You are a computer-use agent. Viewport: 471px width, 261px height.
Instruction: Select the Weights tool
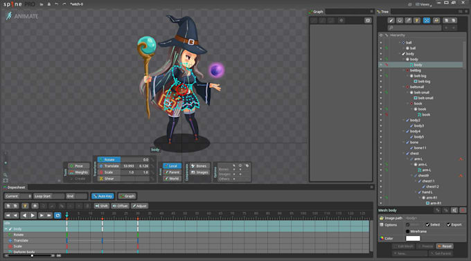coord(79,172)
